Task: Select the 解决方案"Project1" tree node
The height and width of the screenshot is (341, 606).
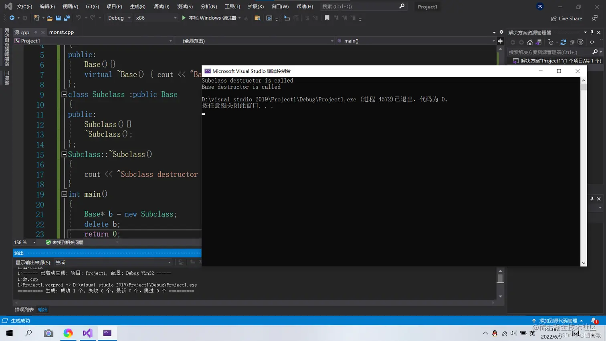Action: [x=557, y=61]
